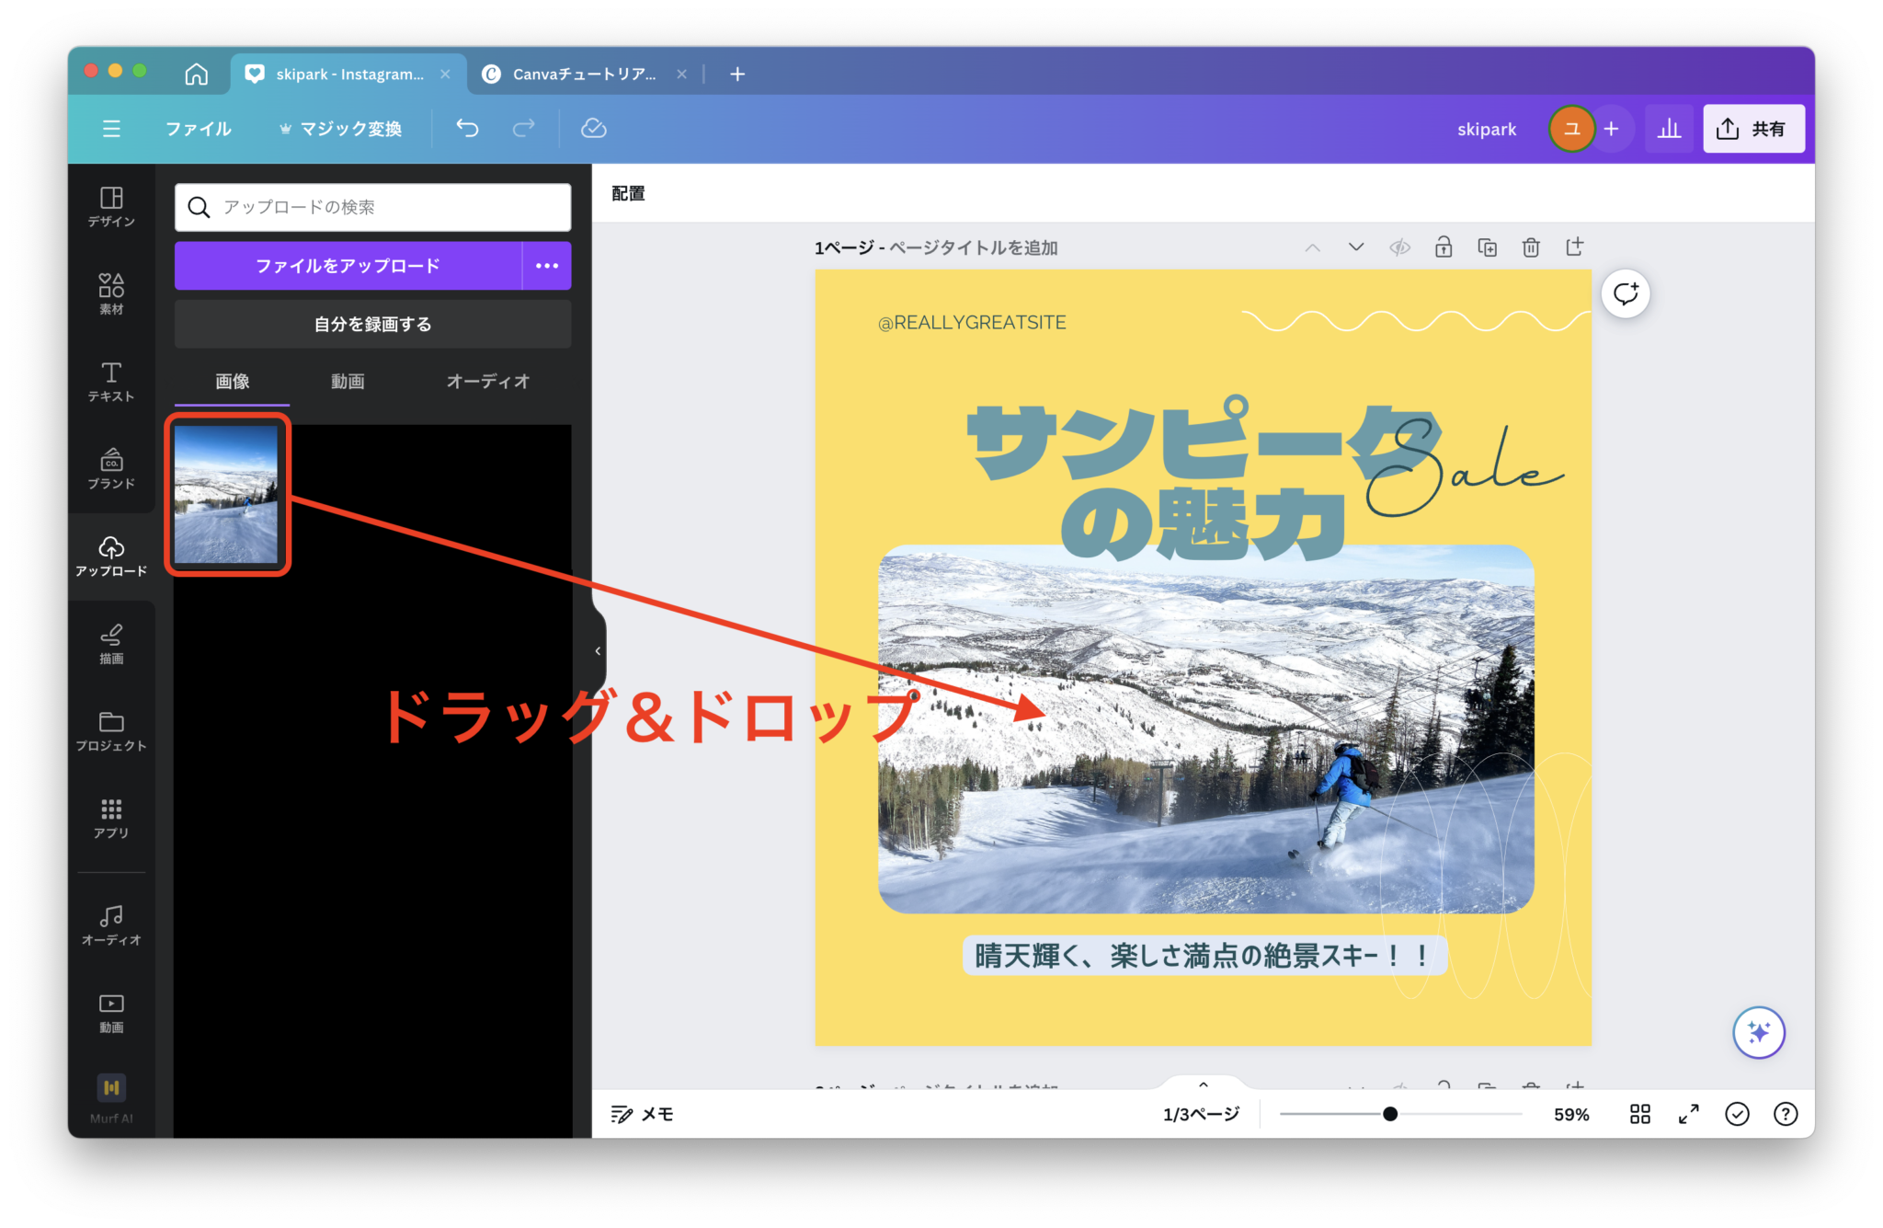The height and width of the screenshot is (1228, 1883).
Task: Expand the pages strip at bottom center
Action: pyautogui.click(x=1204, y=1083)
